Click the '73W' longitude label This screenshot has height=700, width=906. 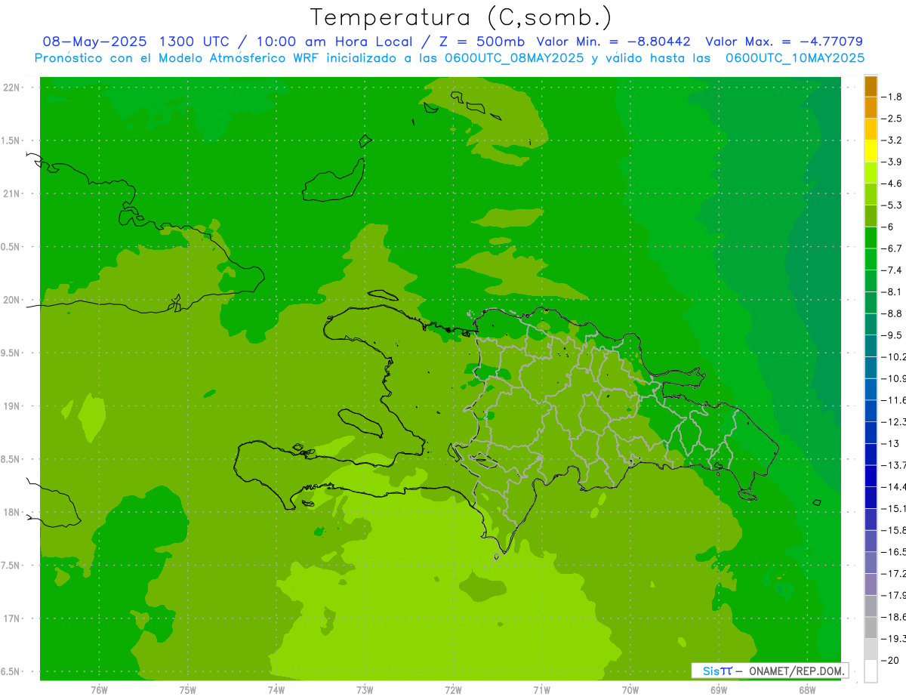coord(365,690)
